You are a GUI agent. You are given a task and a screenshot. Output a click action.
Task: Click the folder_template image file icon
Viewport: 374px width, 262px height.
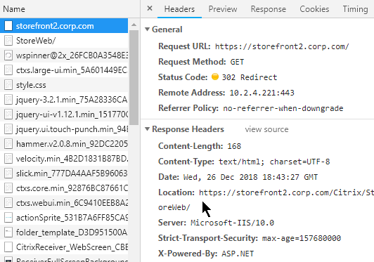click(x=8, y=232)
